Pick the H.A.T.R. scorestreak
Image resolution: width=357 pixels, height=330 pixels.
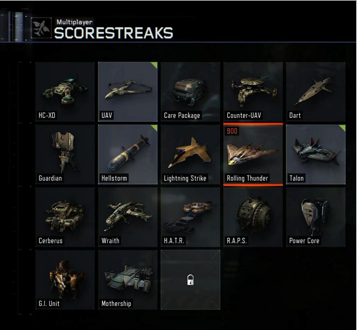point(190,217)
